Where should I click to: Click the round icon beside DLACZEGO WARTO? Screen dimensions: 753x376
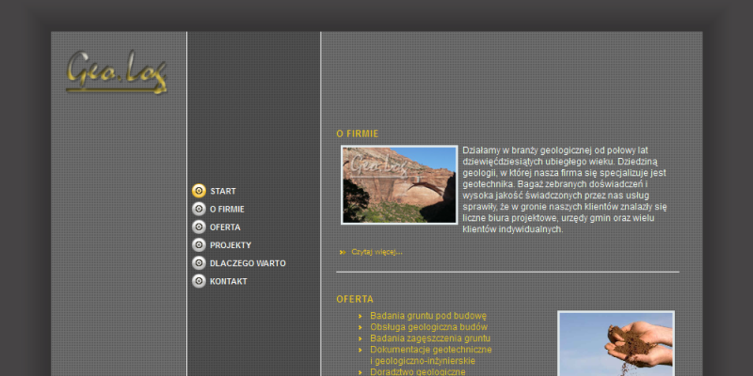(x=199, y=263)
